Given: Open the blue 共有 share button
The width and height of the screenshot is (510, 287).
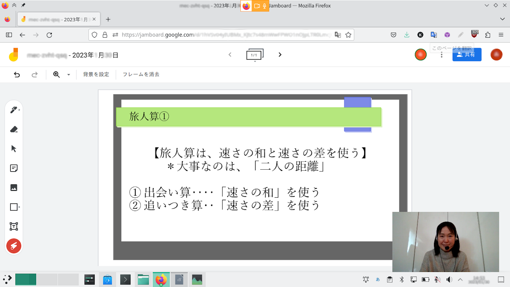Looking at the screenshot, I should coord(467,55).
